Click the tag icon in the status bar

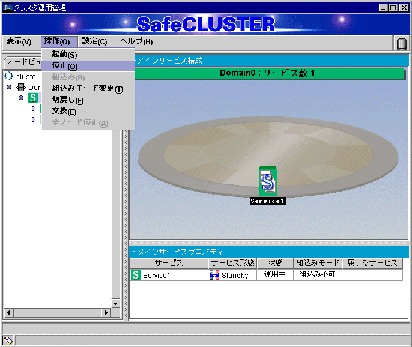click(x=8, y=340)
